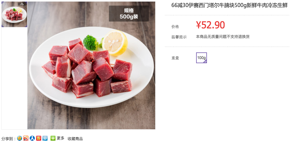Share to Renren icon
290x143 pixels.
[x=32, y=138]
